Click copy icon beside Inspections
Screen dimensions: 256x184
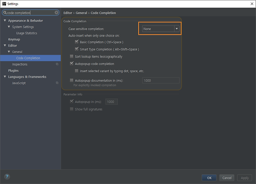57,64
